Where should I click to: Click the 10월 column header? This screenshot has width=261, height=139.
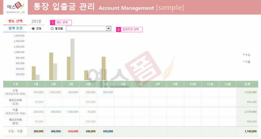coord(193,84)
